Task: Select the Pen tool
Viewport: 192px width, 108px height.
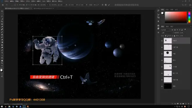Action: click(x=2, y=50)
